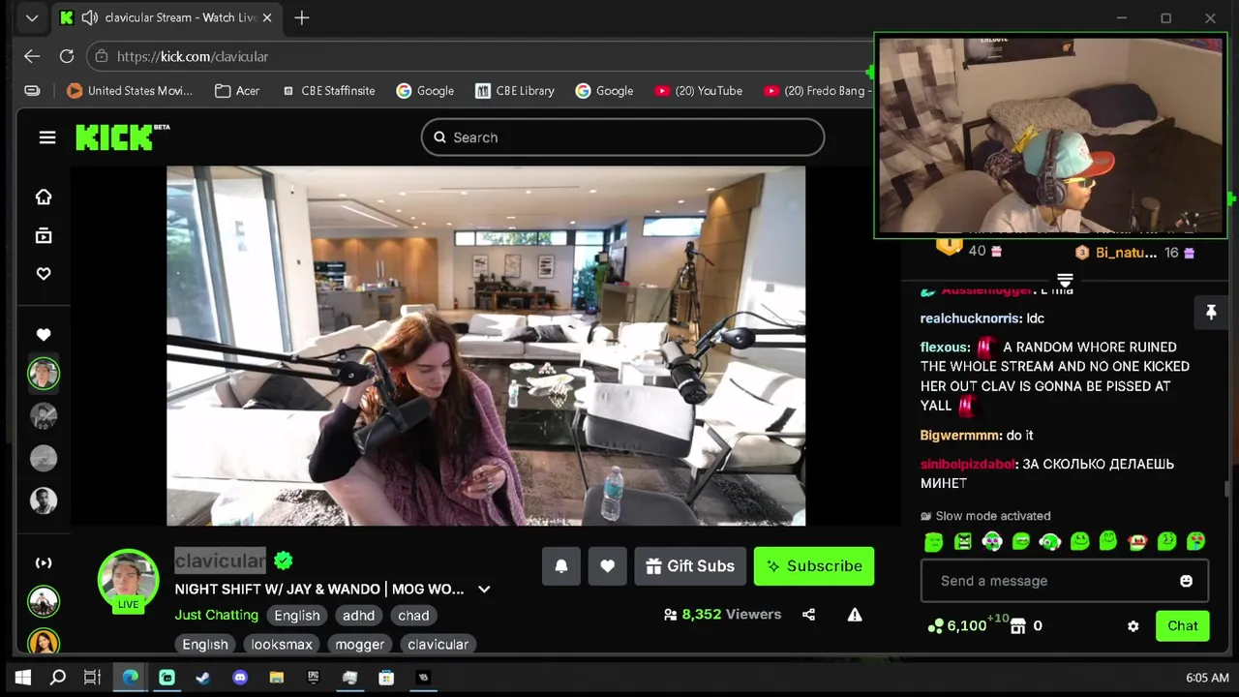Screen dimensions: 1239x697
Task: Open Discord from the taskbar
Action: [x=240, y=678]
